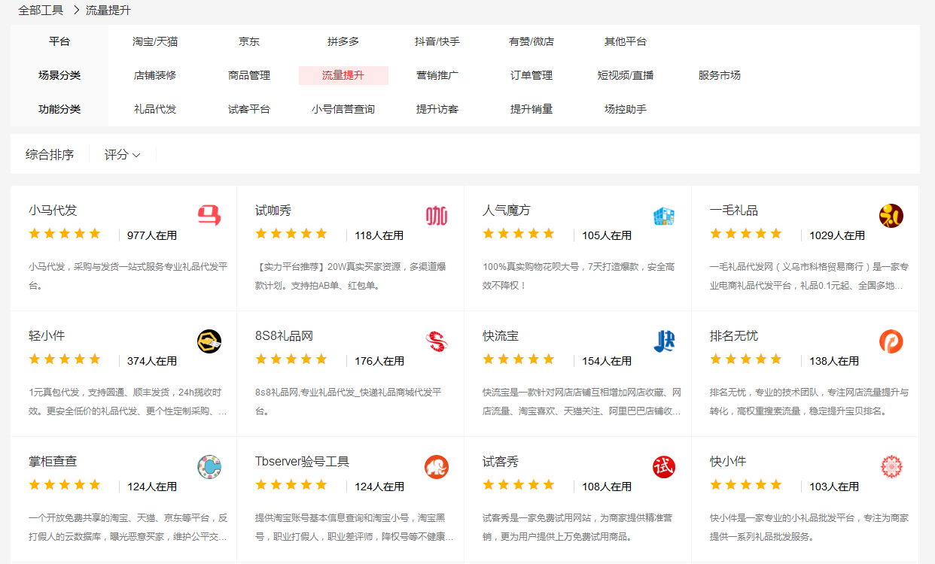Open the Tbserver验号工具 elephant icon
Viewport: 935px width, 564px height.
(x=437, y=467)
